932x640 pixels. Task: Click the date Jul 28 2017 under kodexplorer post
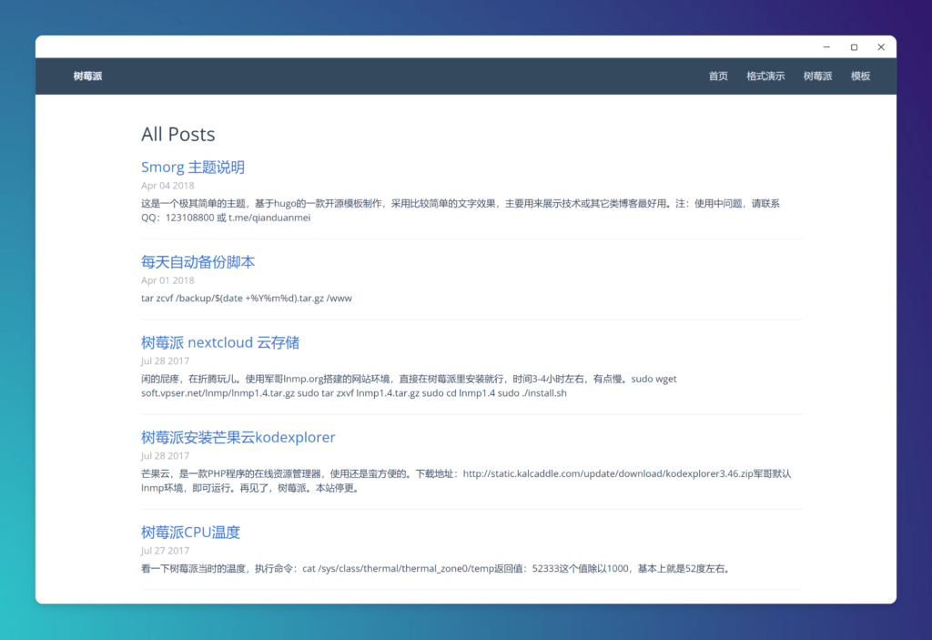166,455
